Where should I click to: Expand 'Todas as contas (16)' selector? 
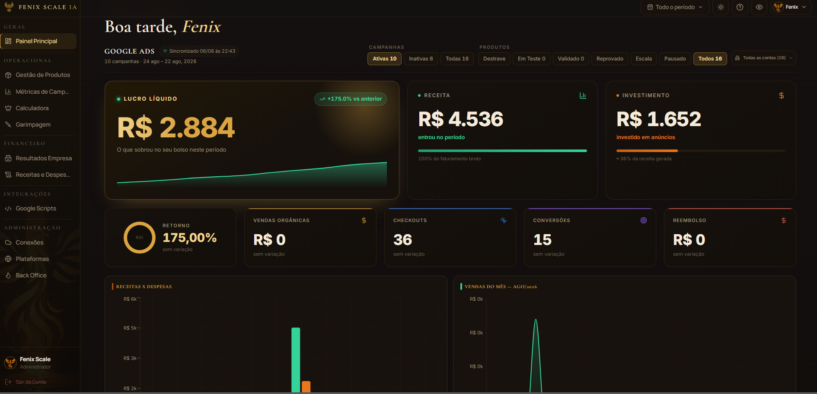[764, 58]
